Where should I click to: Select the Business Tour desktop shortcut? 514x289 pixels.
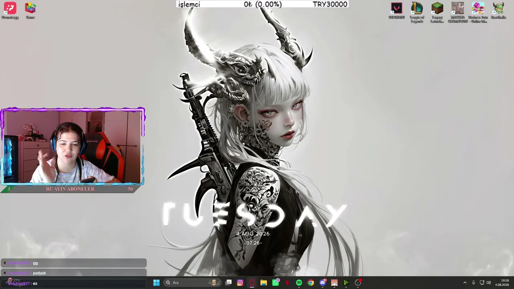[478, 12]
